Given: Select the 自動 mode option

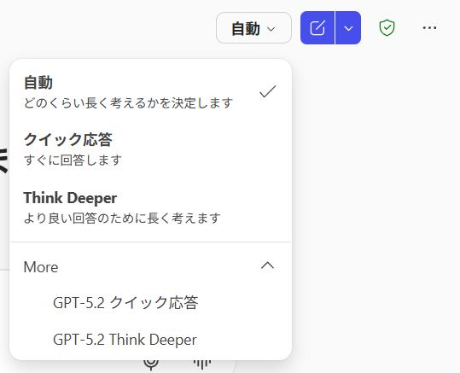Looking at the screenshot, I should point(150,92).
